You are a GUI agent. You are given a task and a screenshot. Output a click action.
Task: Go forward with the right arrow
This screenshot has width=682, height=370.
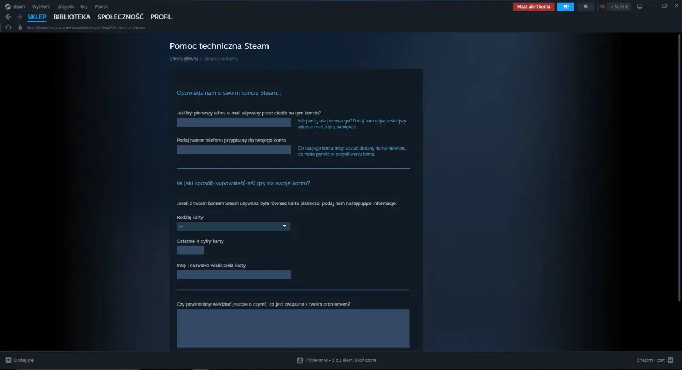pyautogui.click(x=19, y=17)
